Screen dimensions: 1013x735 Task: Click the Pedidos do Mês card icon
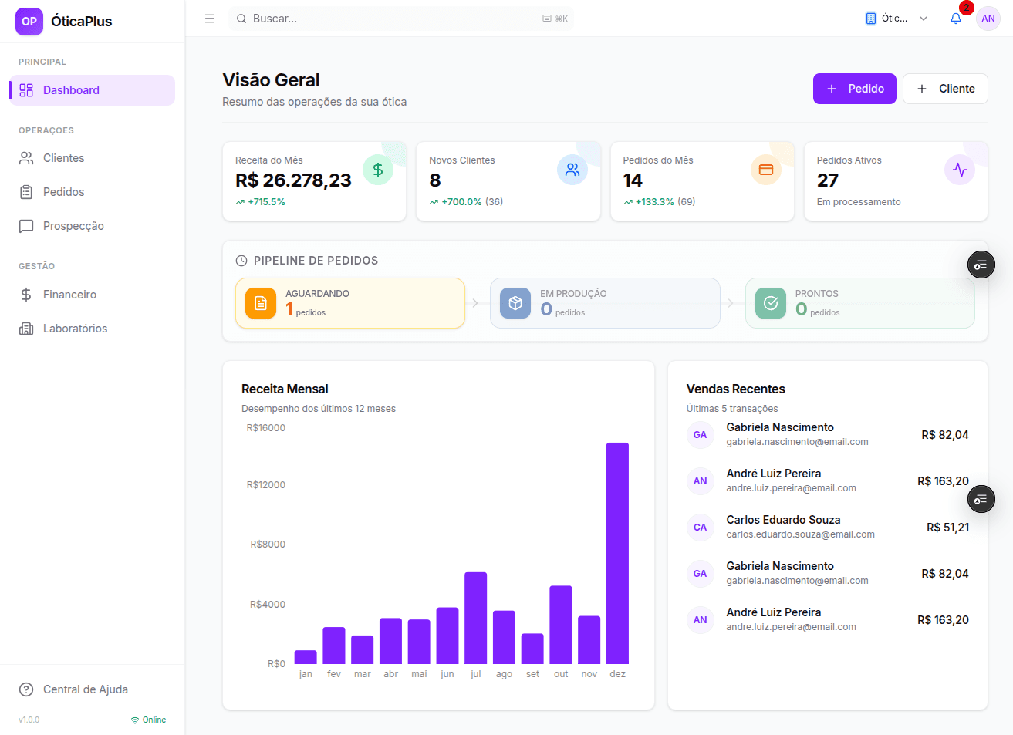(766, 170)
